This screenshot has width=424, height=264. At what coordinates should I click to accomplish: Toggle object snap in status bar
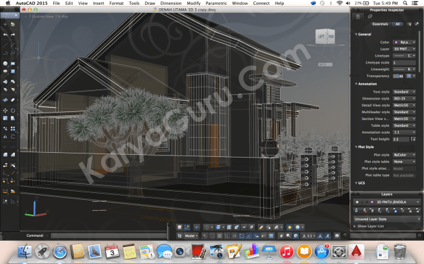241,236
